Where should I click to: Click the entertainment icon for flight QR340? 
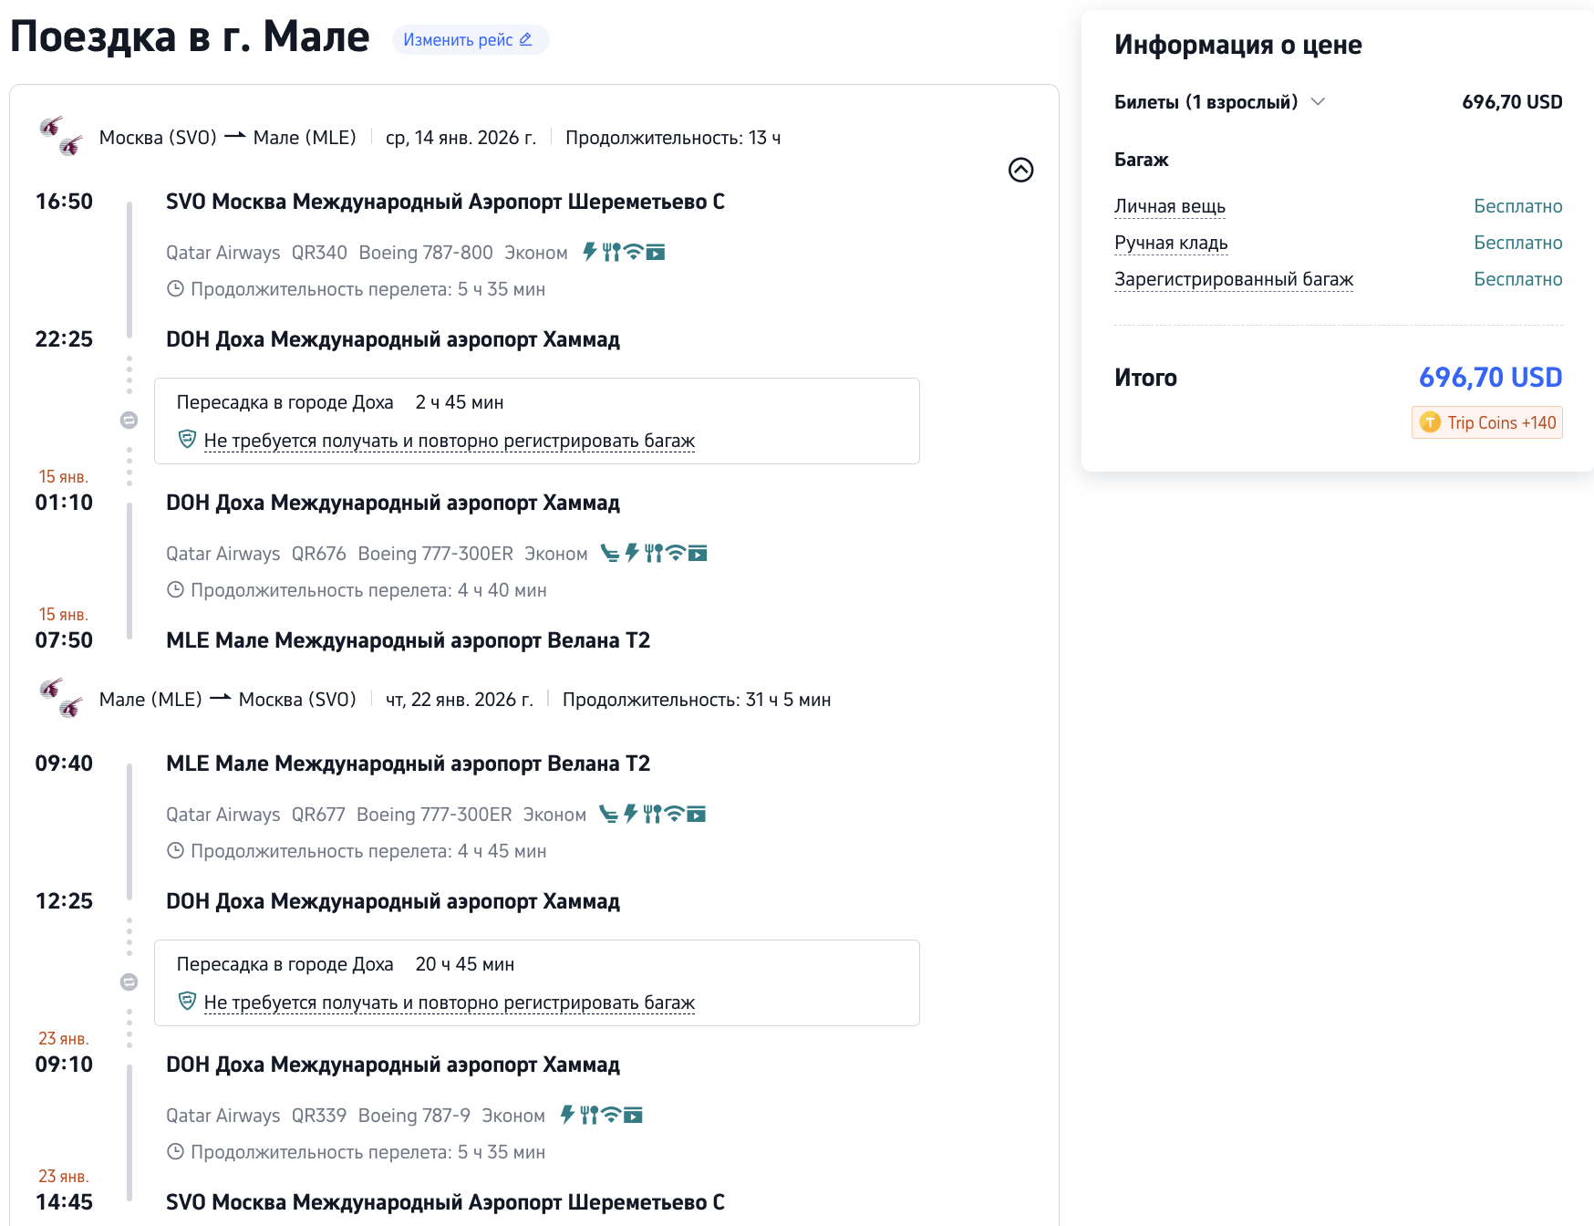(656, 252)
